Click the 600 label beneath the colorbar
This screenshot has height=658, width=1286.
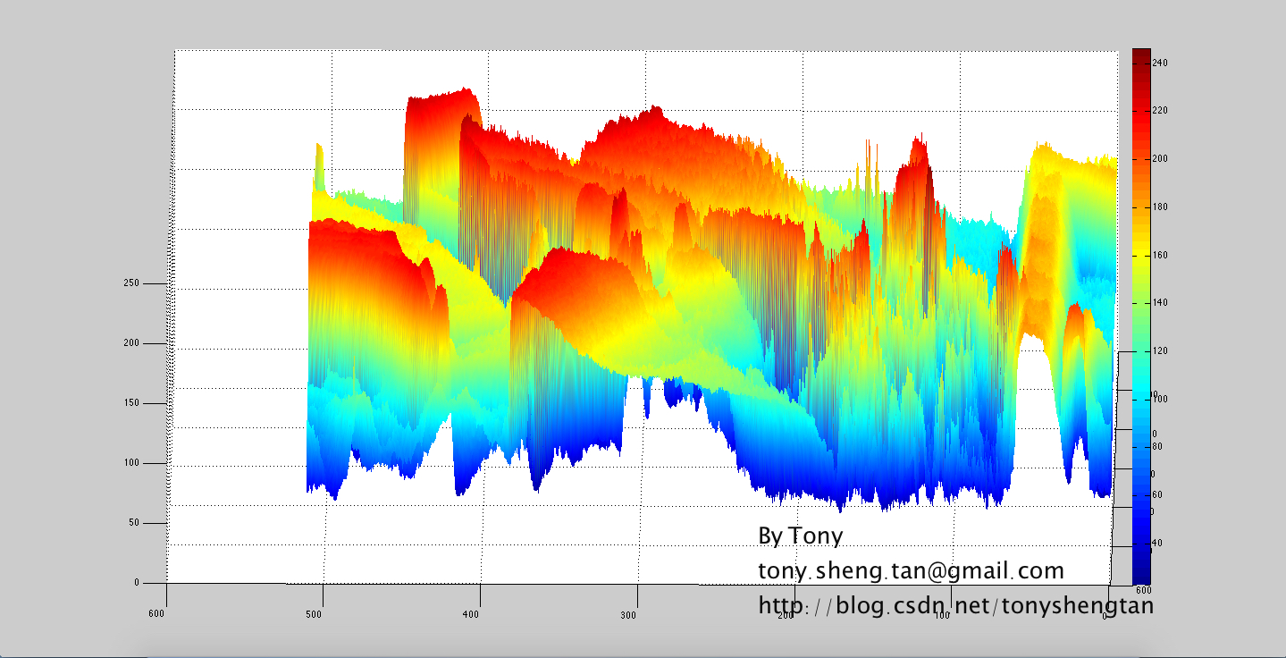tap(1143, 590)
